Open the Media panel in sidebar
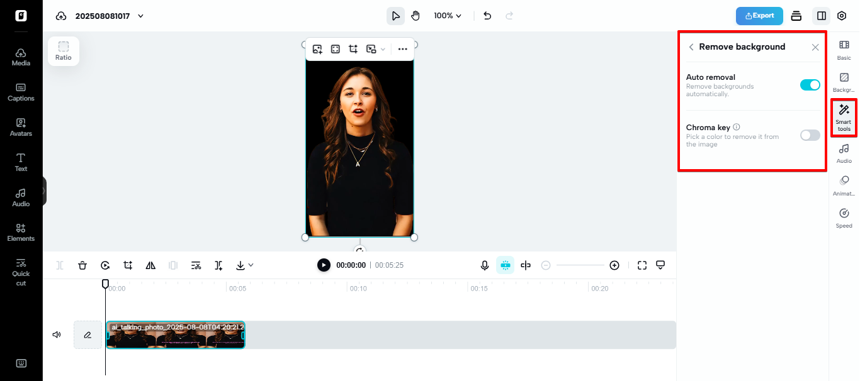The height and width of the screenshot is (381, 860). (x=21, y=57)
